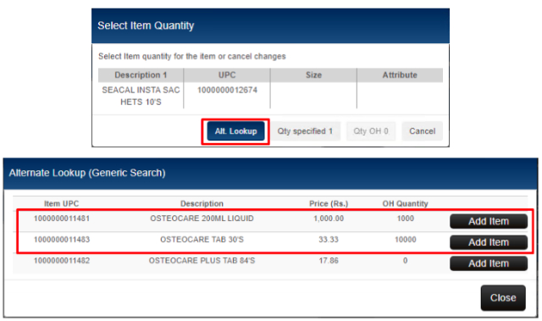Click the Select Item Quantity title
This screenshot has height=321, width=542.
tap(146, 25)
